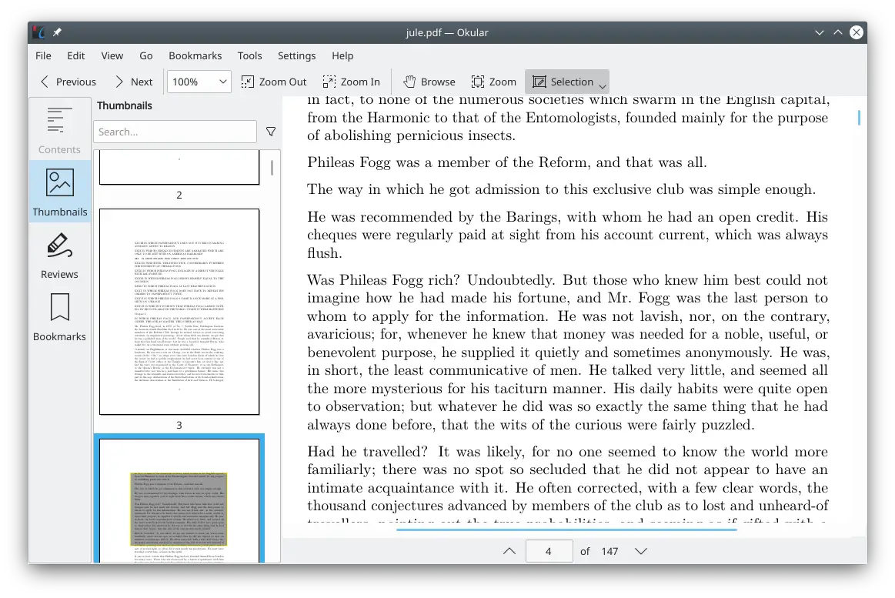
Task: Minimize the Okular window
Action: coord(819,32)
